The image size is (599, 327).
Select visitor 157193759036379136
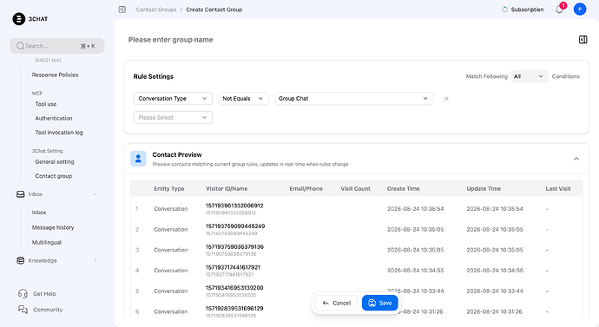click(234, 247)
